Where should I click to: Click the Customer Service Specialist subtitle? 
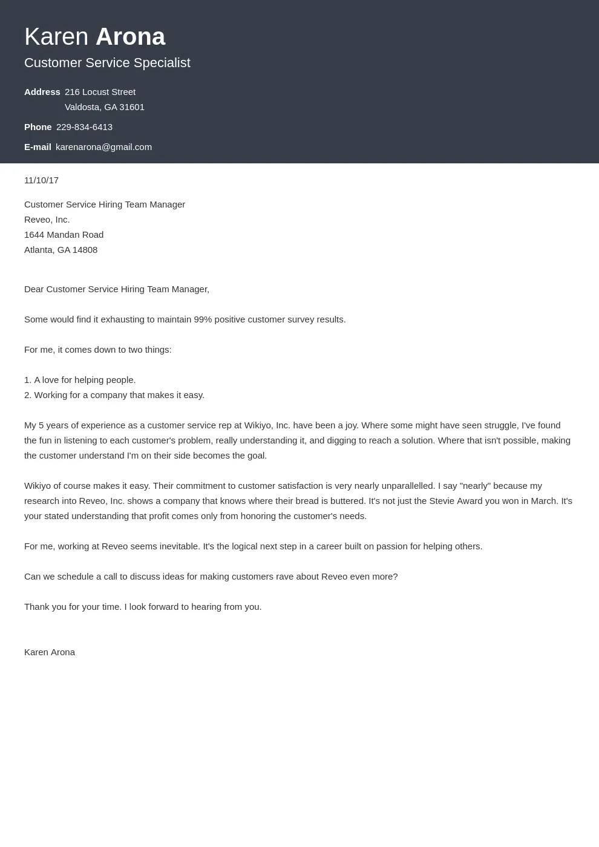click(107, 63)
